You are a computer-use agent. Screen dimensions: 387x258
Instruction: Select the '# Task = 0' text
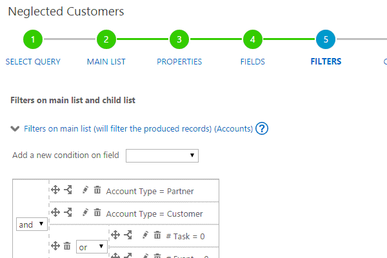click(185, 237)
